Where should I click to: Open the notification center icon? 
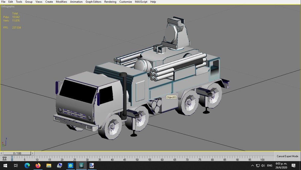[293, 165]
